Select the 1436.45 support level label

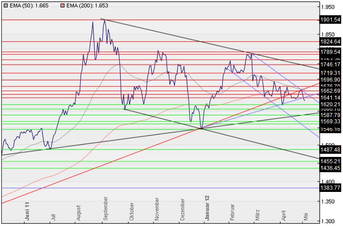(x=330, y=168)
